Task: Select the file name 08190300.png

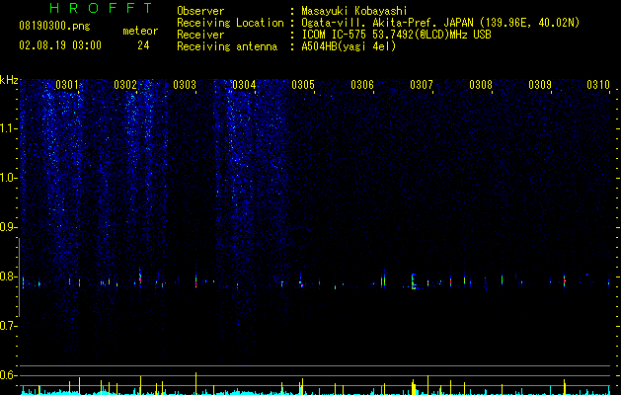Action: [x=54, y=27]
